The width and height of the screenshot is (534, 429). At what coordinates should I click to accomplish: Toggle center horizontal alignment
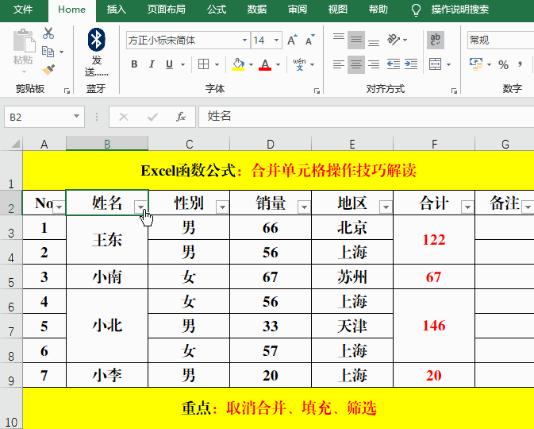[356, 64]
